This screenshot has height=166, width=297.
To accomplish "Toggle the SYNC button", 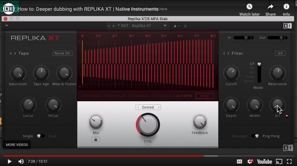I will tap(205, 96).
